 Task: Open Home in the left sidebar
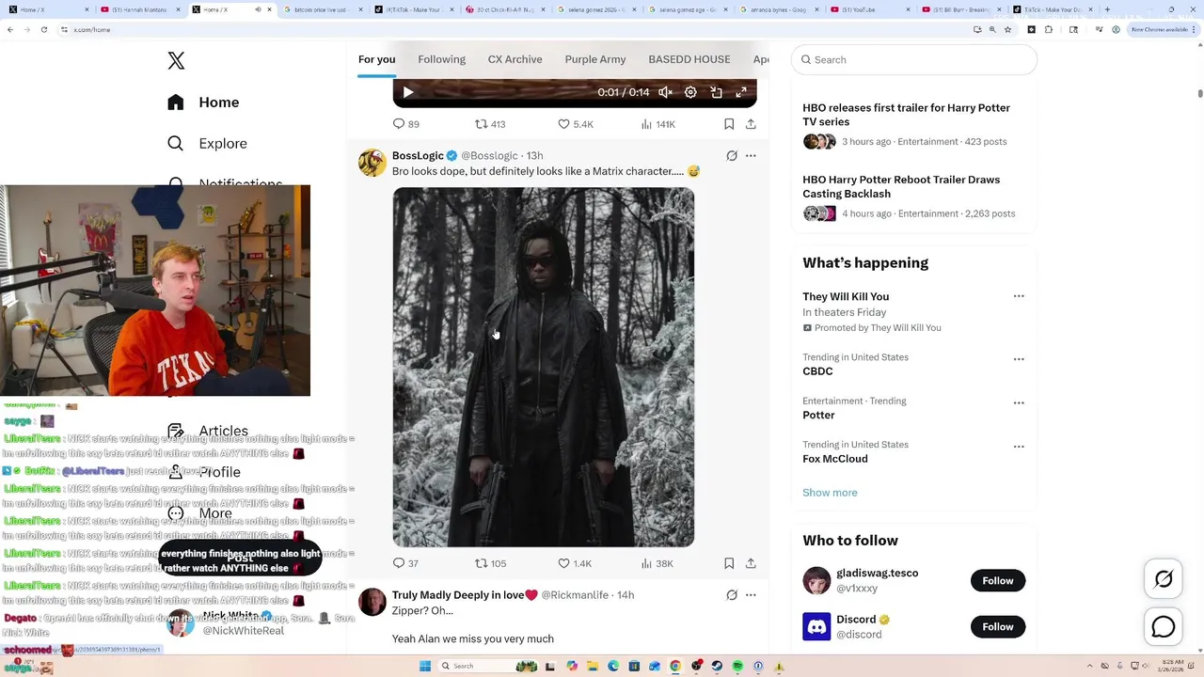(203, 102)
